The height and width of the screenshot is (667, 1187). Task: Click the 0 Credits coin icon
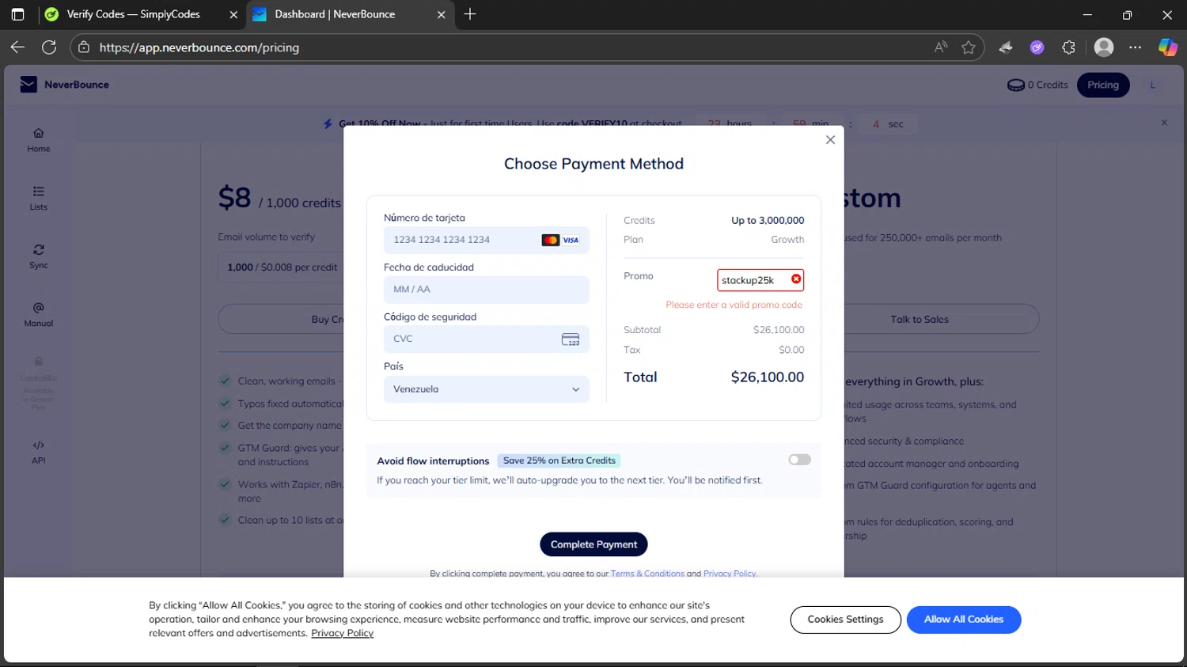pyautogui.click(x=1016, y=85)
